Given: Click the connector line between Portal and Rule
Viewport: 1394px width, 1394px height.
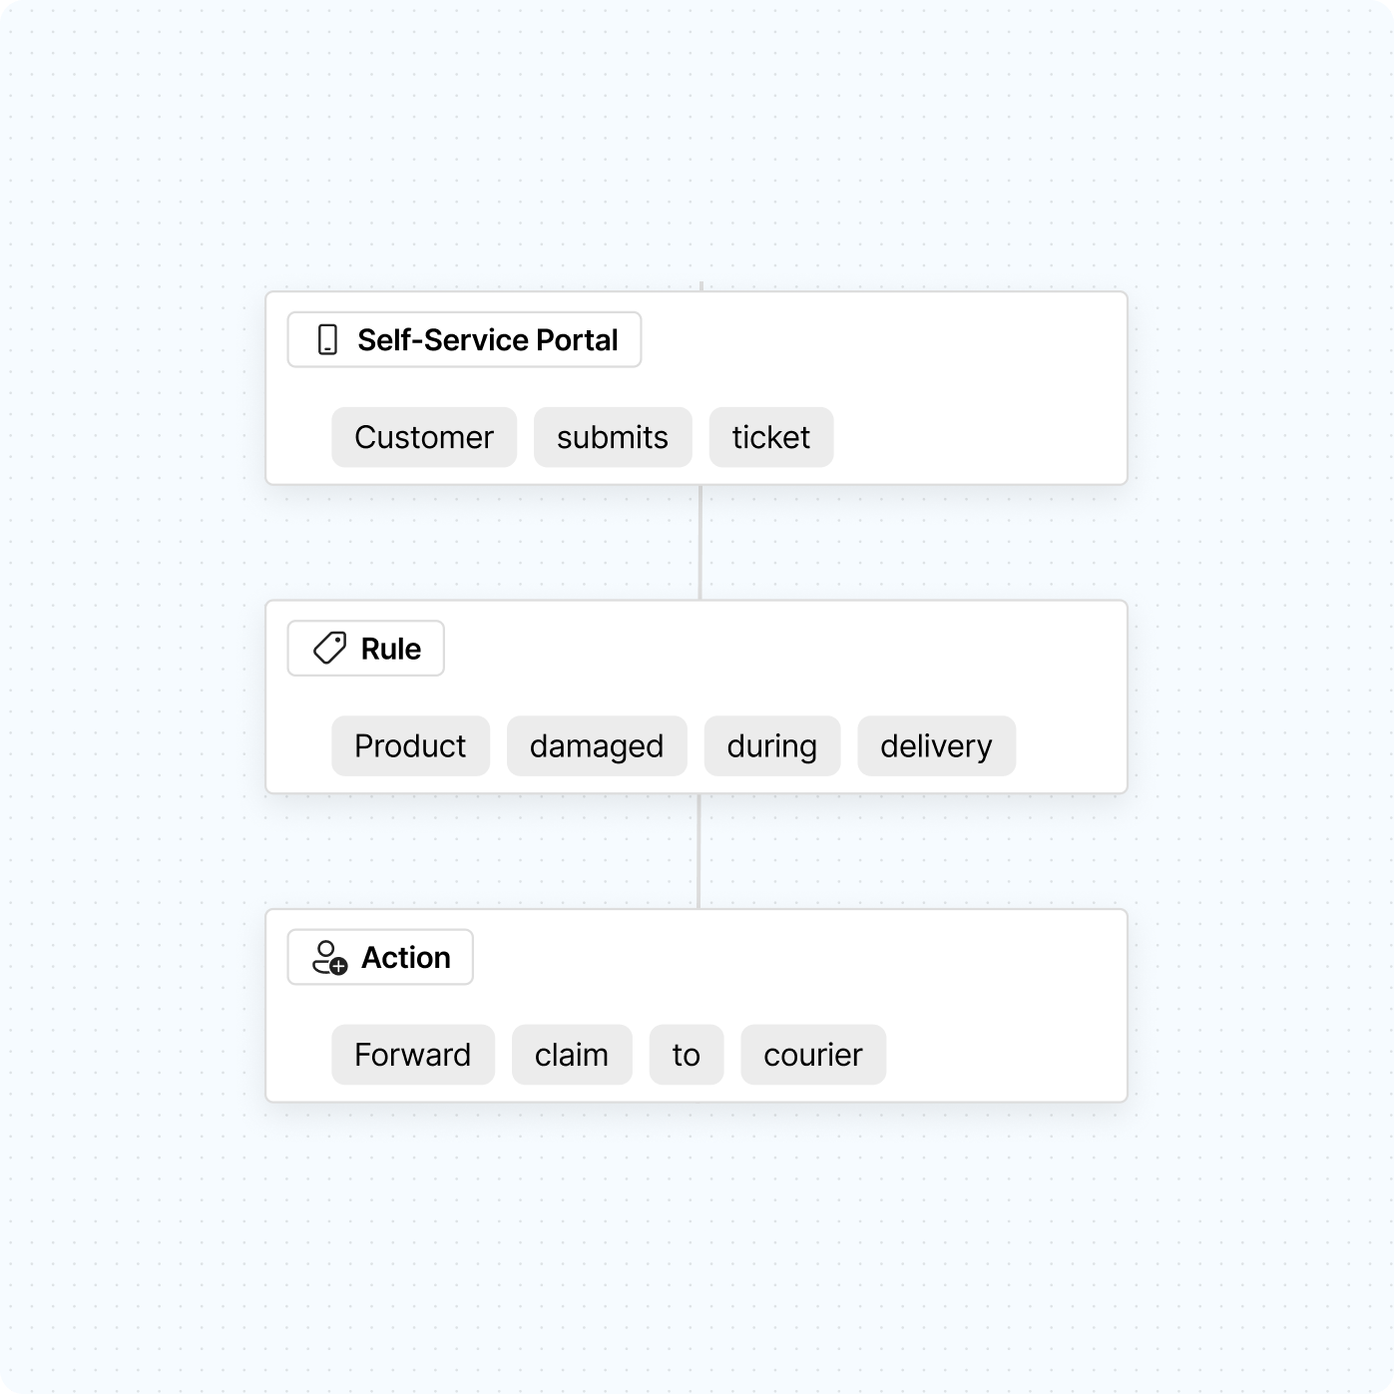Looking at the screenshot, I should [700, 543].
